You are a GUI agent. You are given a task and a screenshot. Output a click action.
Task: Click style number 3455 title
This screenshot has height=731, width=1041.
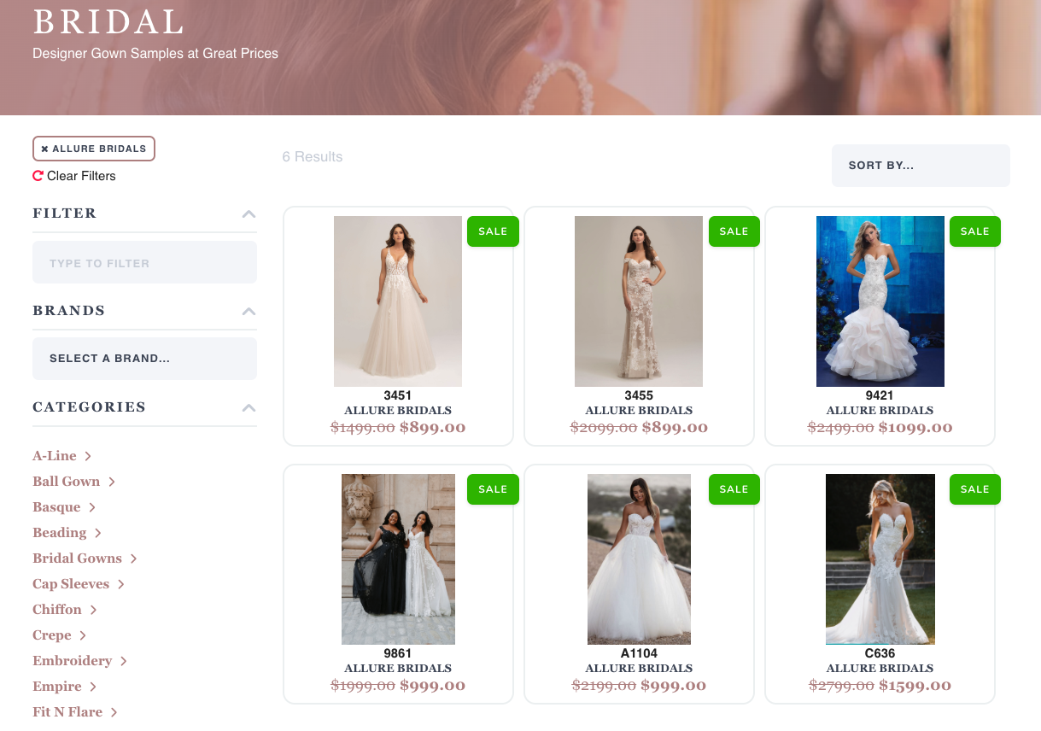click(x=639, y=395)
